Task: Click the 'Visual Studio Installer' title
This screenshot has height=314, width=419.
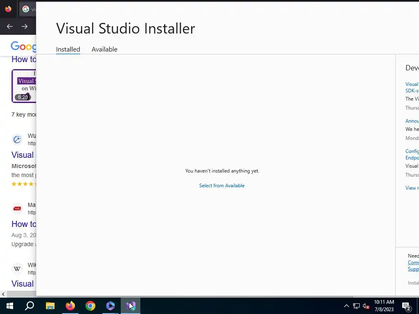Action: pos(126,28)
